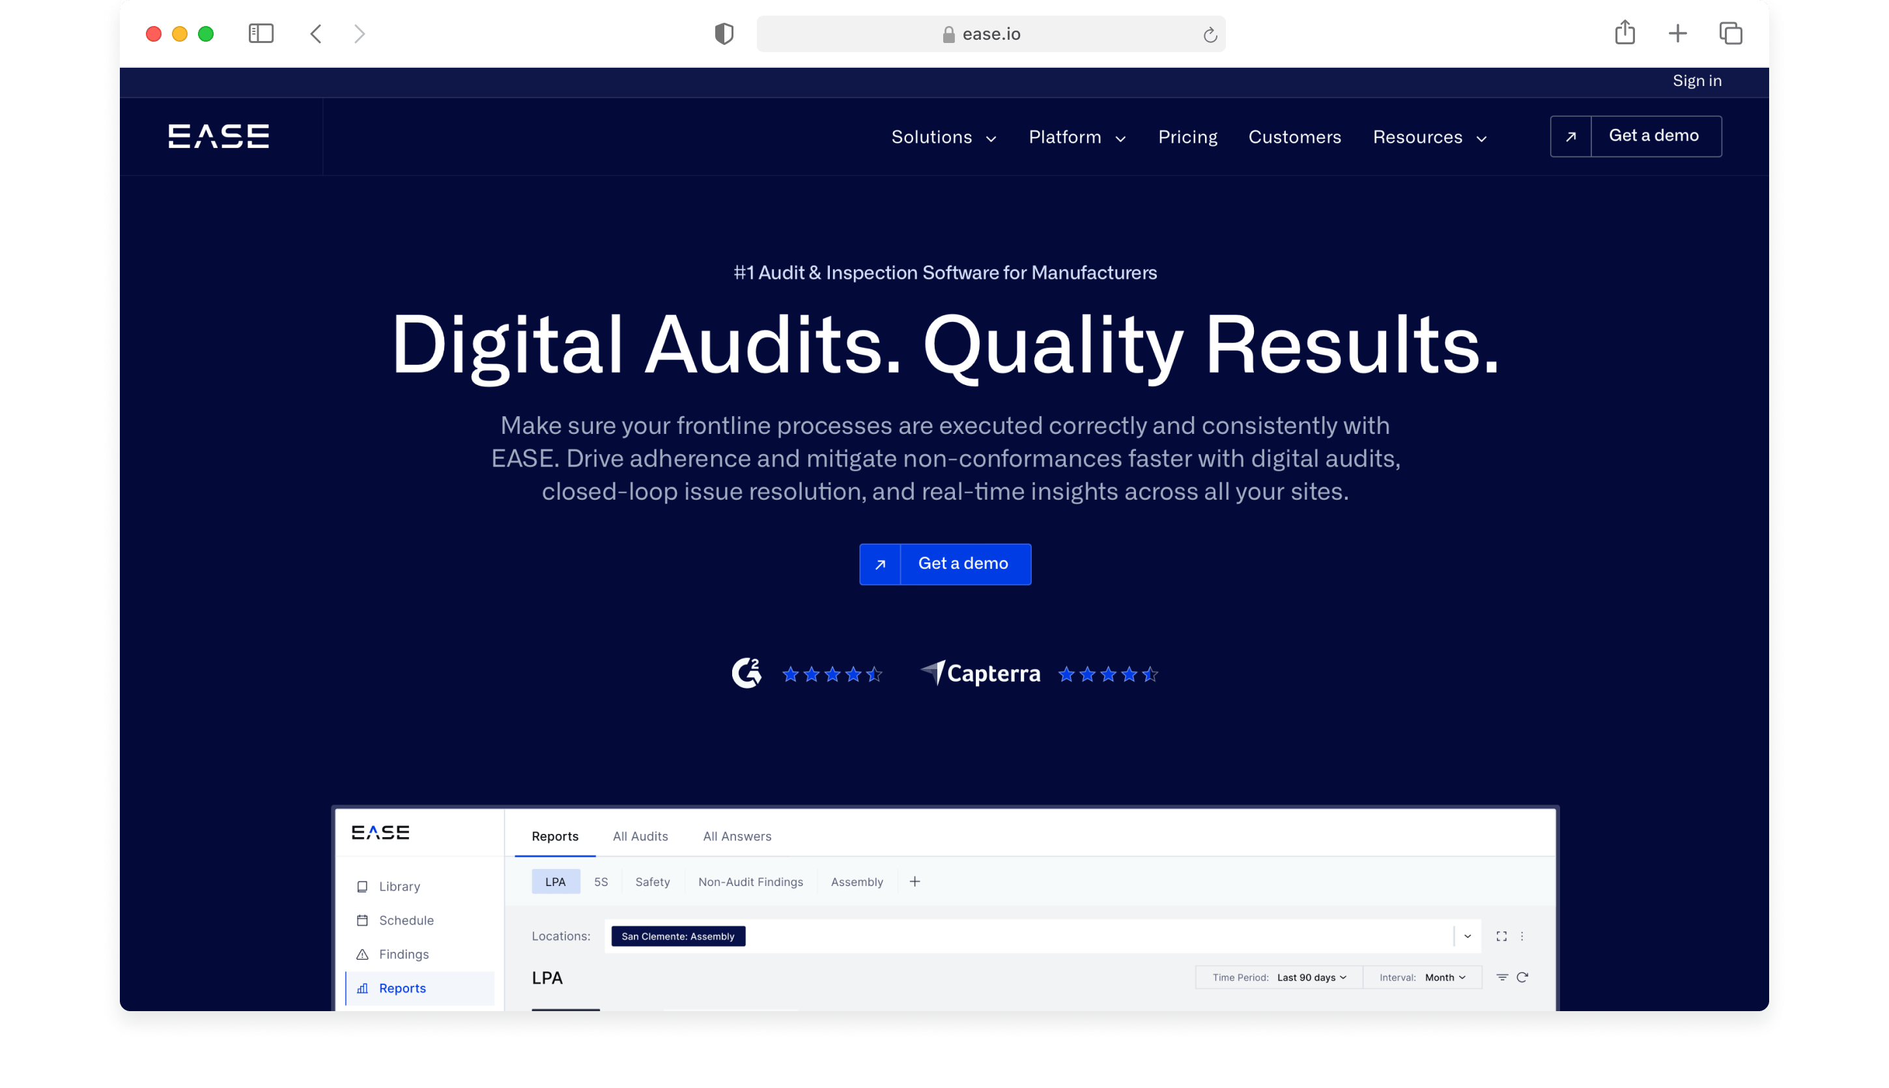The width and height of the screenshot is (1889, 1088).
Task: Click the blue Get a demo button
Action: tap(945, 564)
